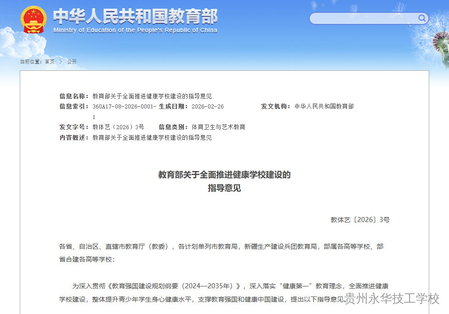Select the 发文机构 value 中华人民共和国教育部
This screenshot has height=314, width=449.
(x=325, y=106)
